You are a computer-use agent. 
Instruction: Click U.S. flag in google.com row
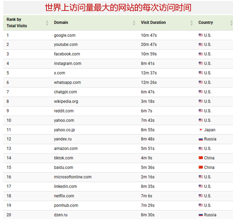(201, 35)
